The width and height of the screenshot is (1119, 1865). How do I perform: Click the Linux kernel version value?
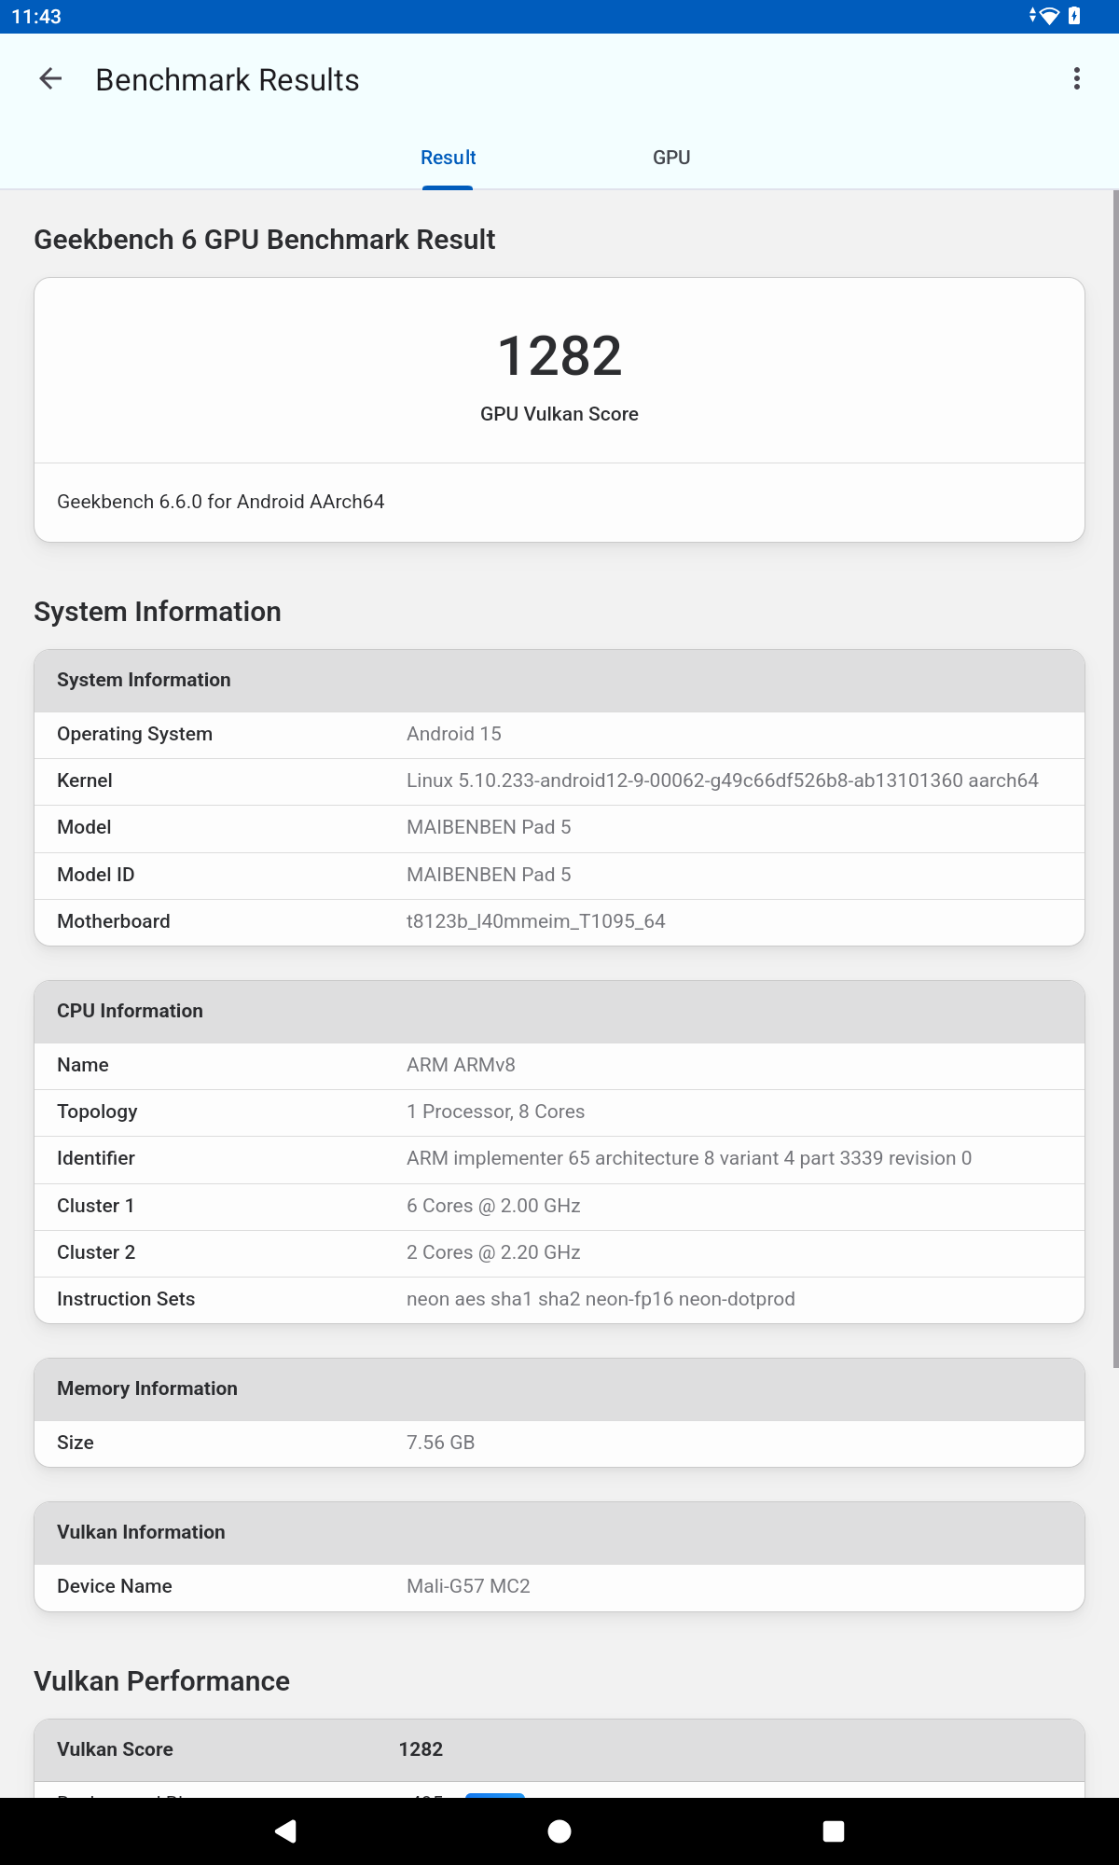[723, 781]
